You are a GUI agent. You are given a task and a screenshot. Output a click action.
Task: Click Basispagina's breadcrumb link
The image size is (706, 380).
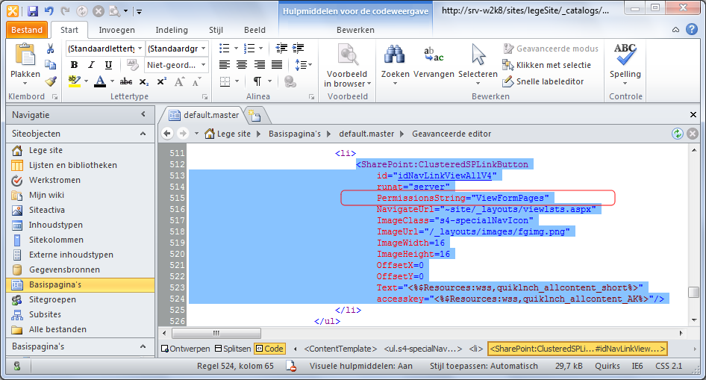point(295,134)
